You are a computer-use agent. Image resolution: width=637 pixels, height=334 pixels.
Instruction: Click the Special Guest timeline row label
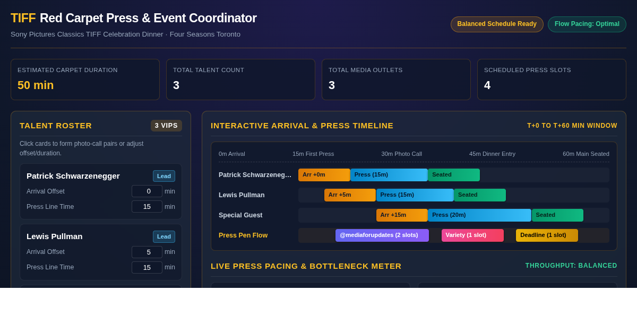pyautogui.click(x=240, y=215)
